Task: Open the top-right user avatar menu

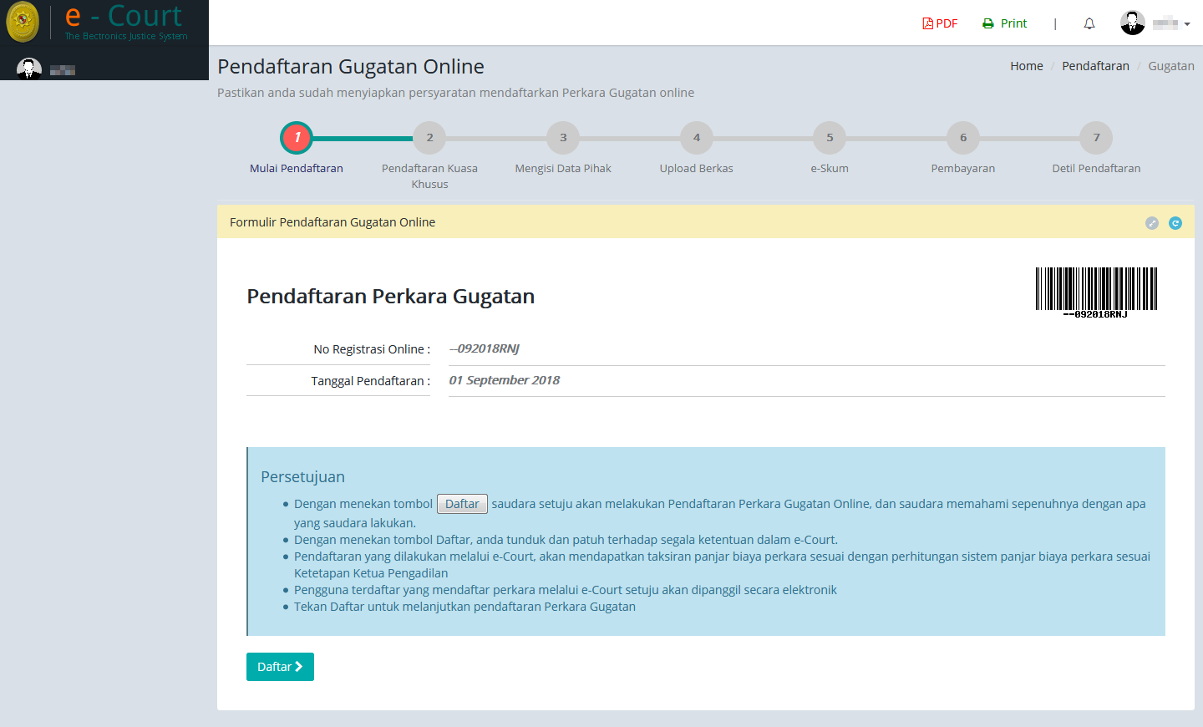Action: click(x=1155, y=23)
